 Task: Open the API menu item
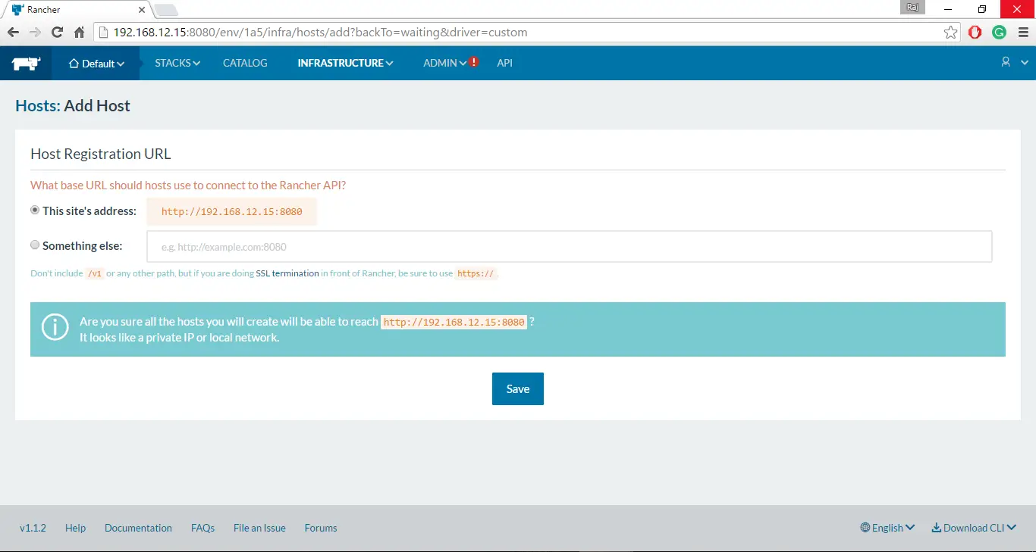tap(504, 63)
